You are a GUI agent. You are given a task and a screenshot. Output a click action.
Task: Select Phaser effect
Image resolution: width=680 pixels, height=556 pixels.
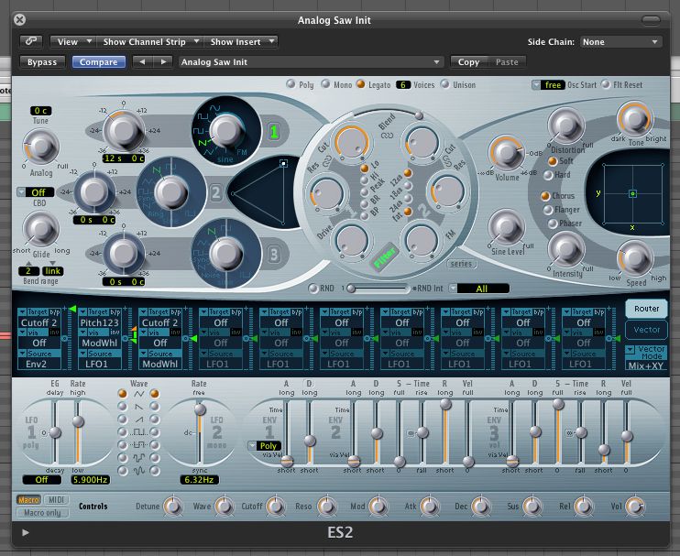coord(553,223)
